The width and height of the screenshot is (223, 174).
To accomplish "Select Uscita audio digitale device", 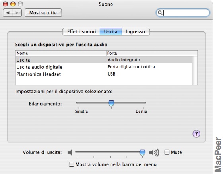I will [104, 67].
